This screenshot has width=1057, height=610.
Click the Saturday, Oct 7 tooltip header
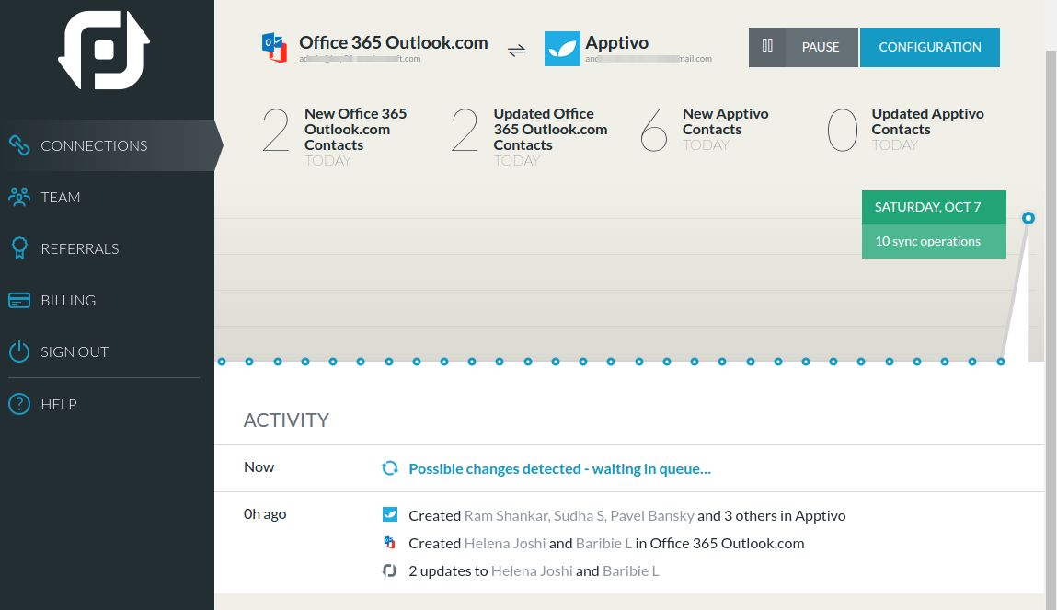(934, 207)
